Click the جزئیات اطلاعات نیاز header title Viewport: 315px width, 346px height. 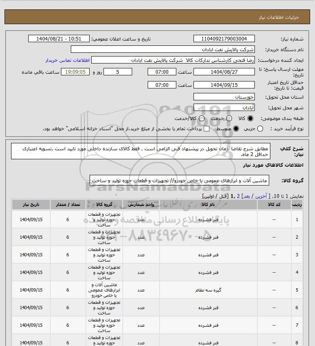tap(279, 17)
